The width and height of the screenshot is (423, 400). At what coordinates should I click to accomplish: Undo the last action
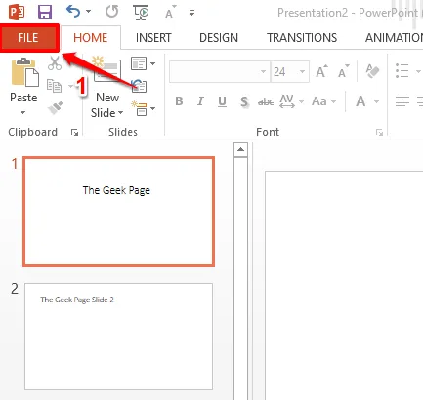pyautogui.click(x=73, y=12)
